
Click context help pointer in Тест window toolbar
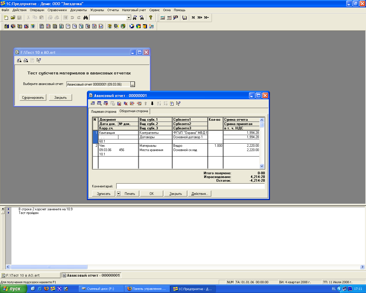click(x=39, y=60)
